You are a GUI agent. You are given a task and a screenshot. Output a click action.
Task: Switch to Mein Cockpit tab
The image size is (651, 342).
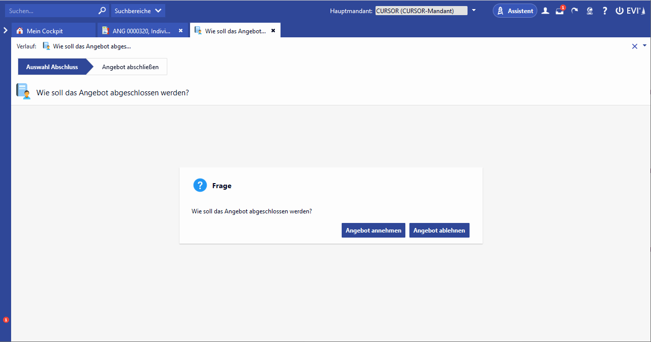44,31
